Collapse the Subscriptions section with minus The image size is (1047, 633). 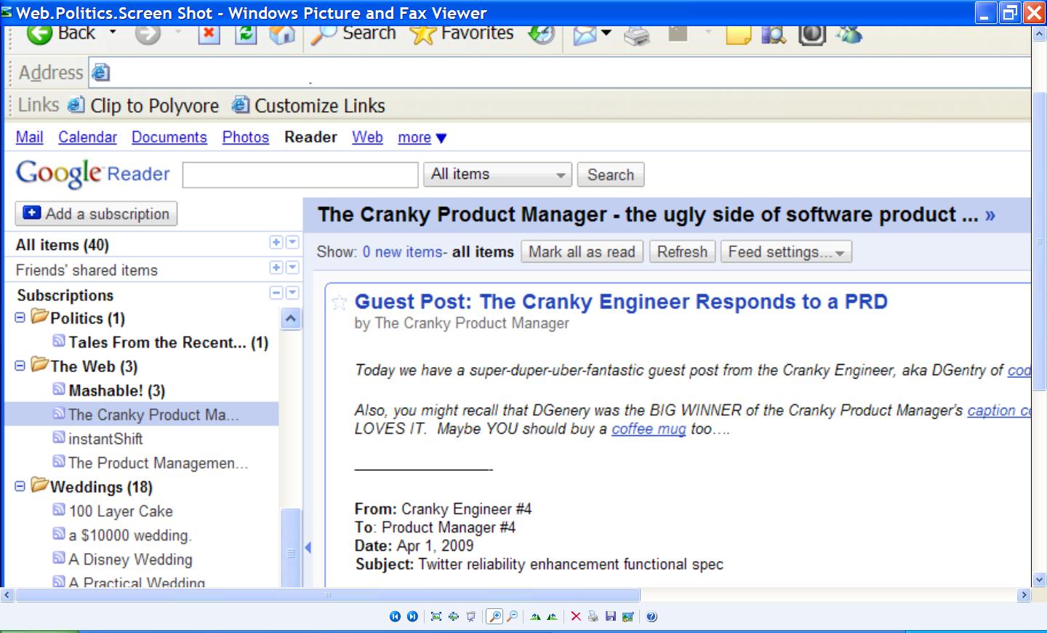click(276, 293)
